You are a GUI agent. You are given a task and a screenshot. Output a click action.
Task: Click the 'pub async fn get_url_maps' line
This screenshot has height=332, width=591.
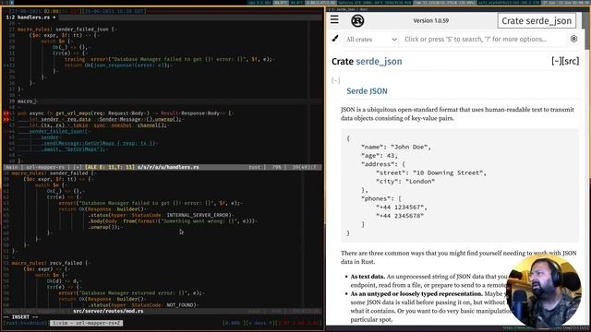pos(126,113)
